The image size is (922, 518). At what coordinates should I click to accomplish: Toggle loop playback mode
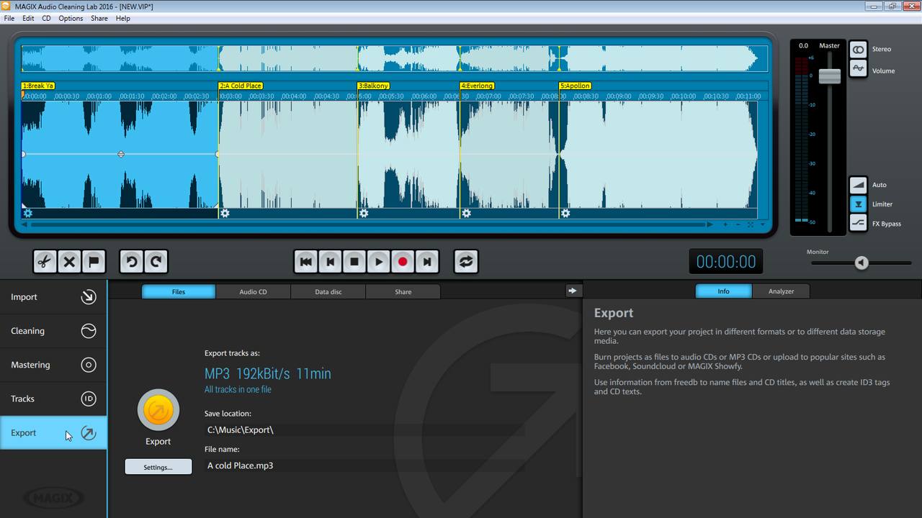[466, 262]
